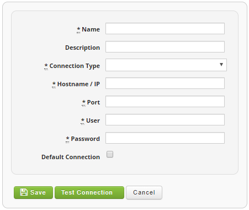
Task: Click the Port input field
Action: coord(165,102)
